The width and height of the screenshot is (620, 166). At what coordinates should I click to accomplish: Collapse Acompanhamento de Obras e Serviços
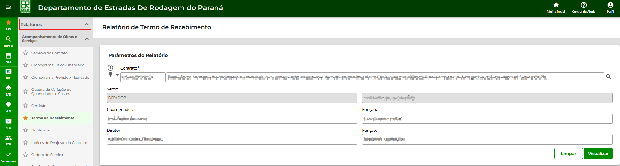coord(87,39)
